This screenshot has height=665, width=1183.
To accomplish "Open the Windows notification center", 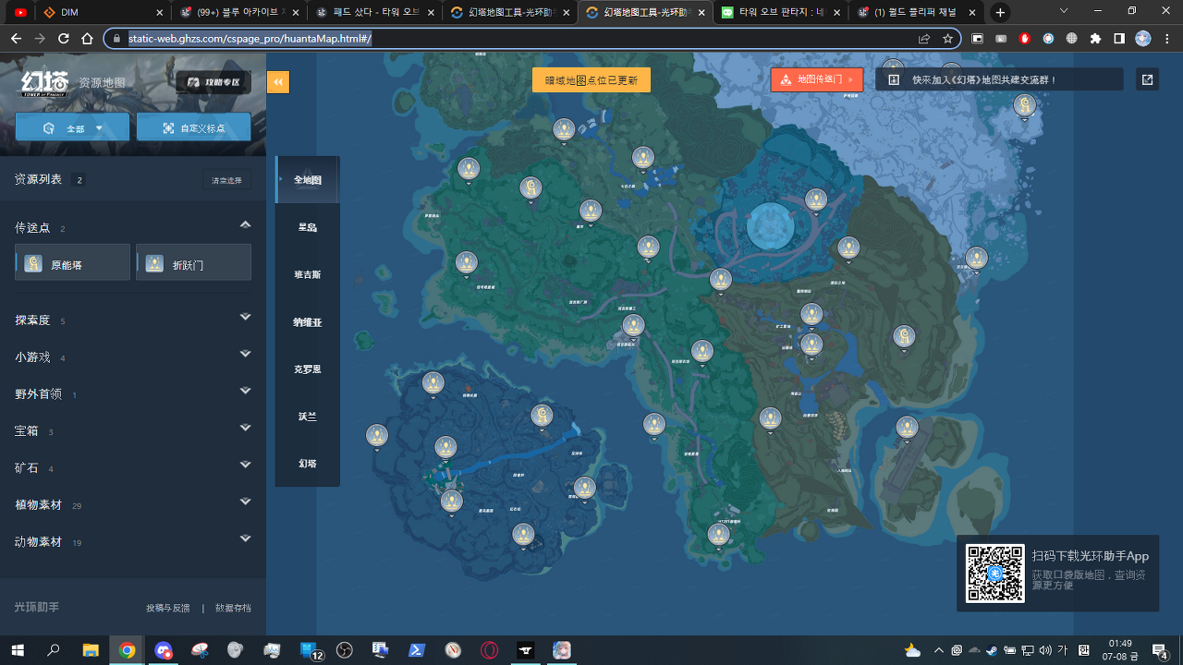I will point(1160,650).
